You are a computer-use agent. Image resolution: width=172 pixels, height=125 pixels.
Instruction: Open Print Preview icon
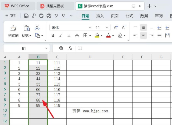[49, 16]
